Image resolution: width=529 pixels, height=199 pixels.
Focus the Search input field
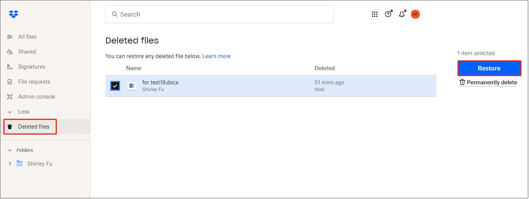click(x=220, y=14)
